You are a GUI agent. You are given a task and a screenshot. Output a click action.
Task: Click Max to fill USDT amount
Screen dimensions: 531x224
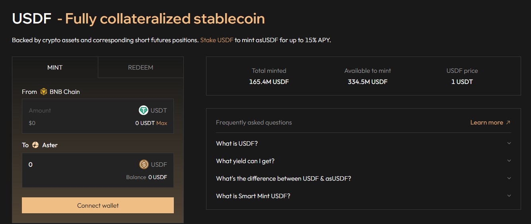click(161, 123)
